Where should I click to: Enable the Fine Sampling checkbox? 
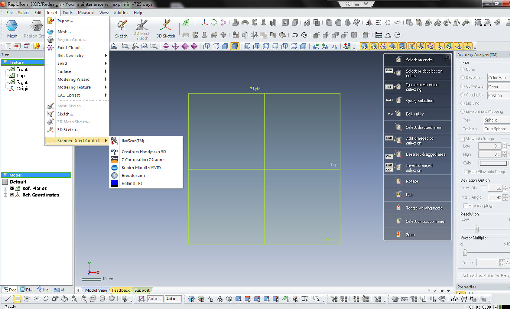click(465, 206)
